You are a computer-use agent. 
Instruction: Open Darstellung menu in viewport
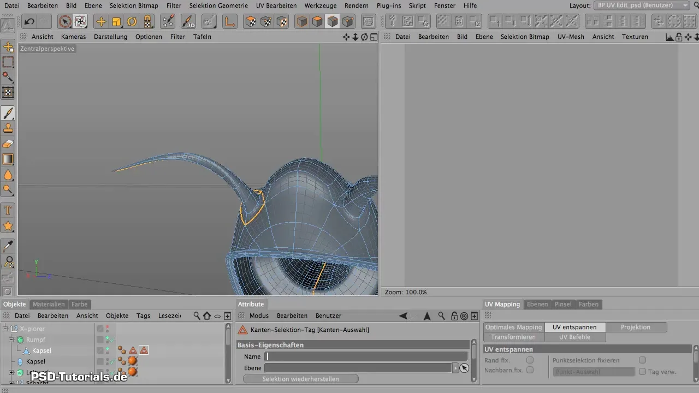111,37
